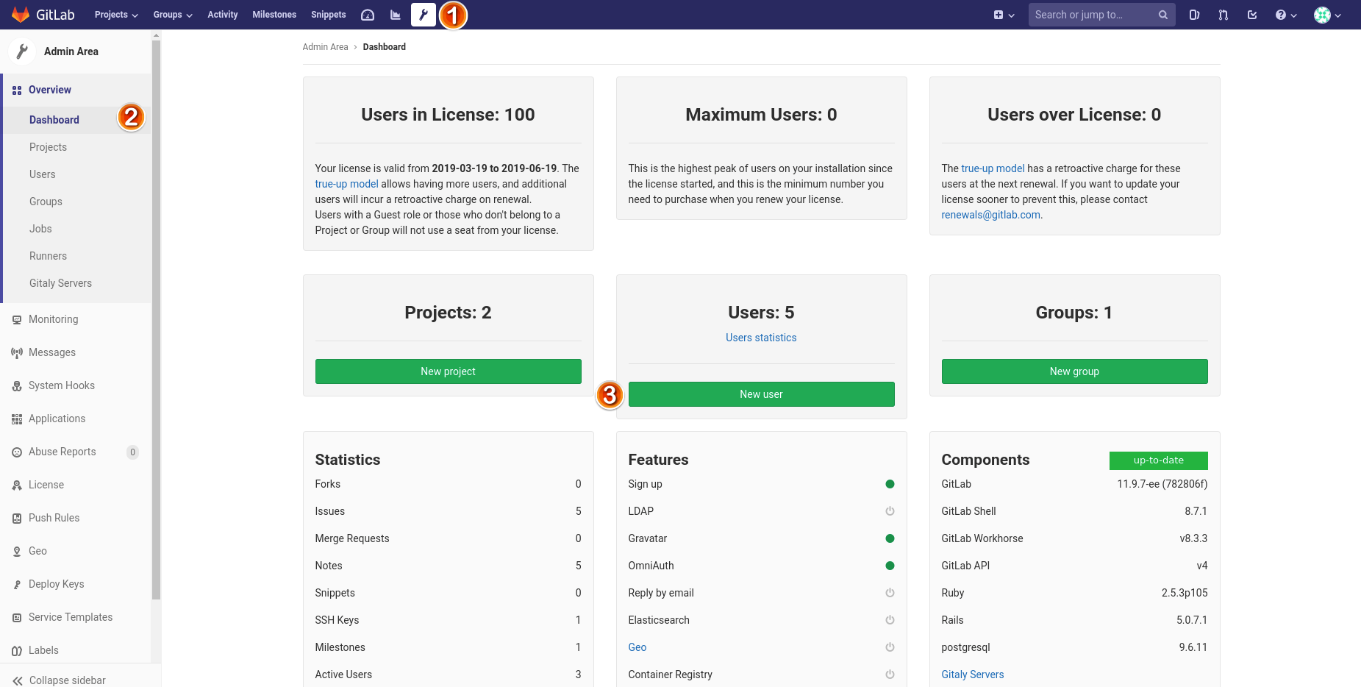
Task: Click the Reply by email power icon
Action: point(890,593)
